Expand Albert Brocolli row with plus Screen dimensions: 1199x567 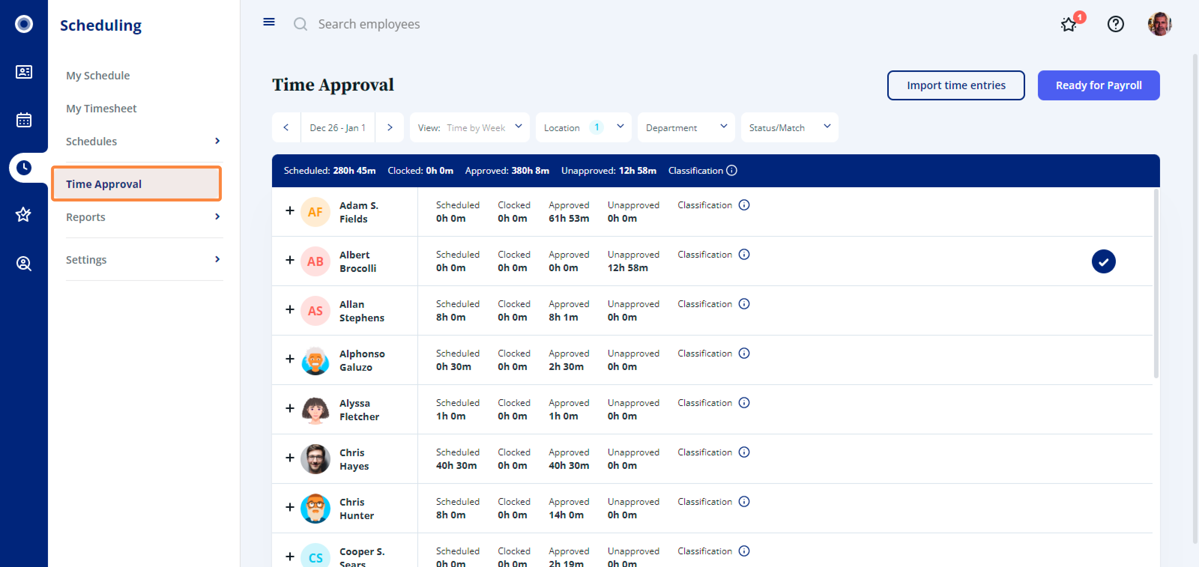pos(290,260)
